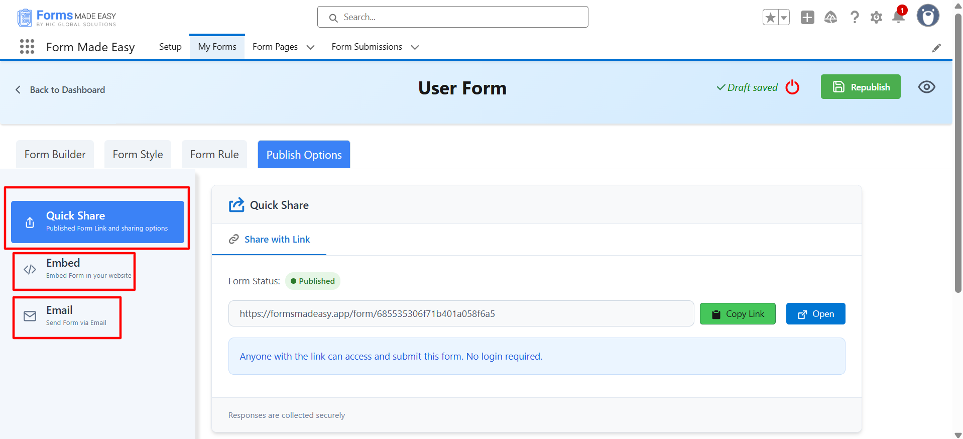This screenshot has height=439, width=963.
Task: Open the user profile avatar
Action: pos(927,16)
